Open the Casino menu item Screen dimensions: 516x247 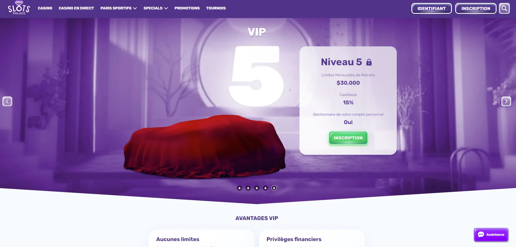coord(45,8)
